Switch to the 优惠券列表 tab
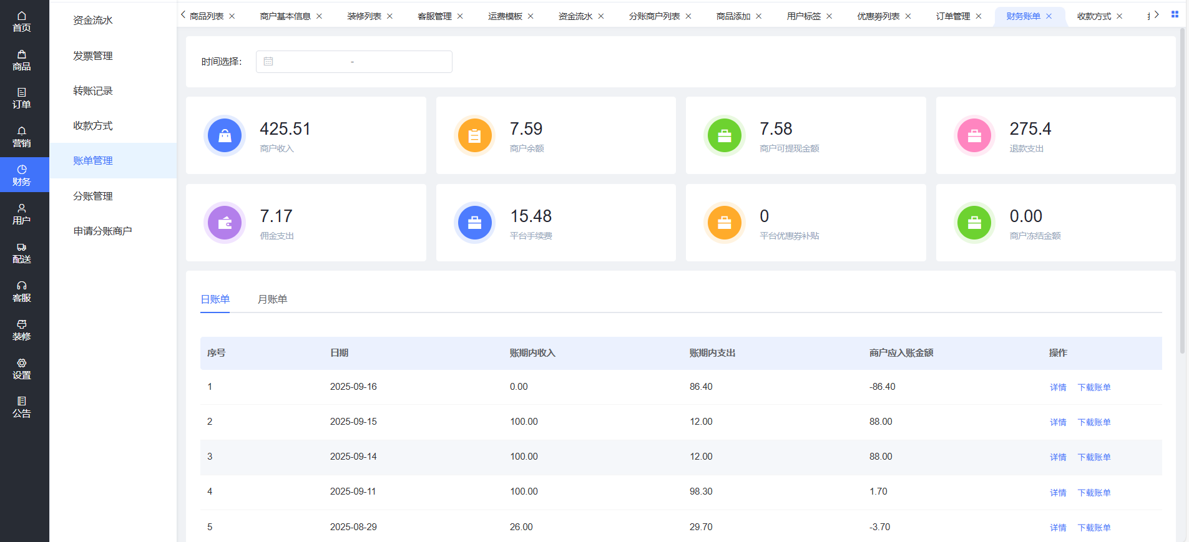Image resolution: width=1189 pixels, height=542 pixels. (878, 16)
